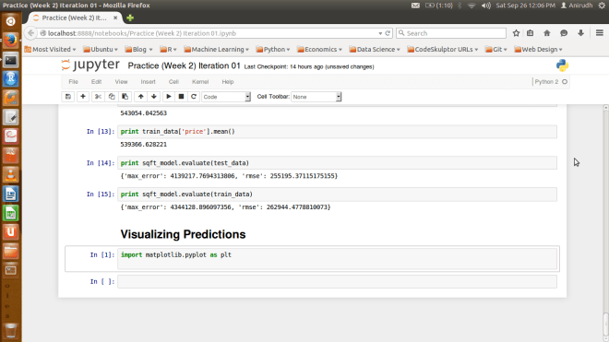Image resolution: width=609 pixels, height=342 pixels.
Task: Open the system gear menu in top bar
Action: [602, 6]
